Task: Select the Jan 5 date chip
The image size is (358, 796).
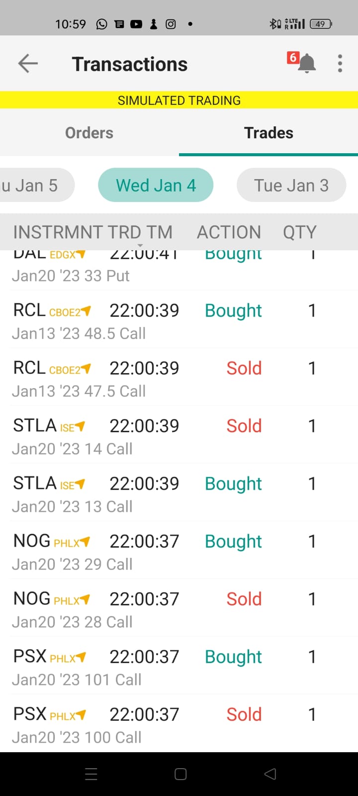Action: [35, 185]
